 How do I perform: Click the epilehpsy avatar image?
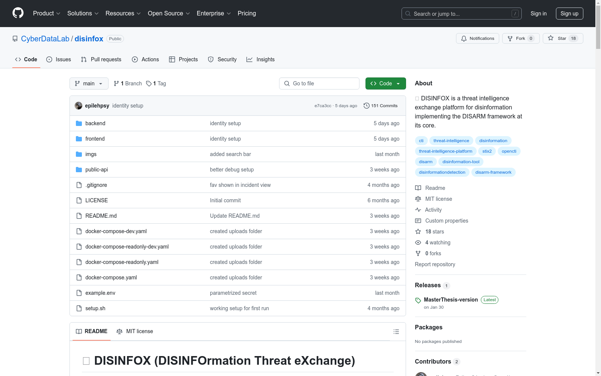coord(79,106)
